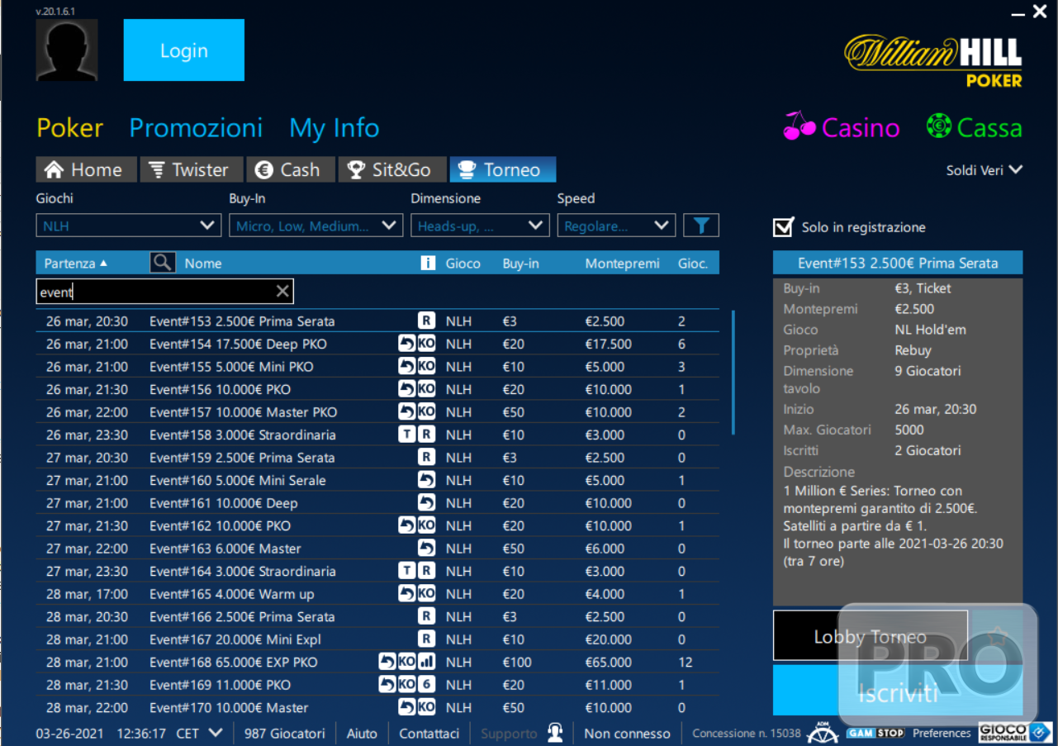Click the funnel filter icon

pos(701,226)
